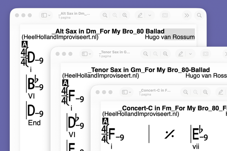
Task: Zoom out in the Tenor Sax window
Action: tap(146, 54)
